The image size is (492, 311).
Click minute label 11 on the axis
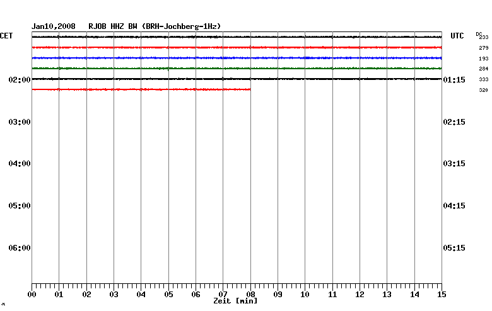[332, 295]
